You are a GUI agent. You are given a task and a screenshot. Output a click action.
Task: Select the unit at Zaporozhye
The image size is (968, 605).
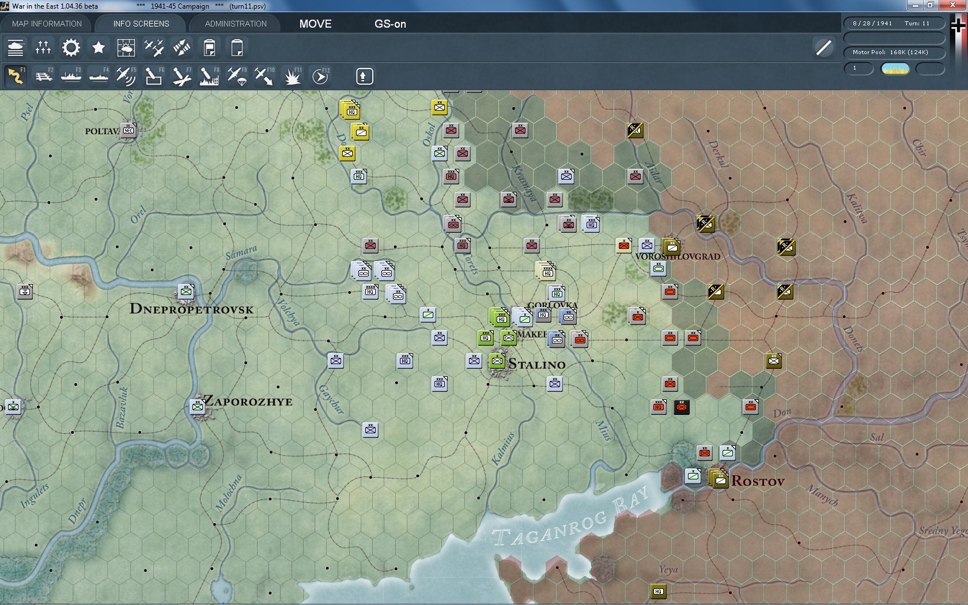click(x=198, y=407)
